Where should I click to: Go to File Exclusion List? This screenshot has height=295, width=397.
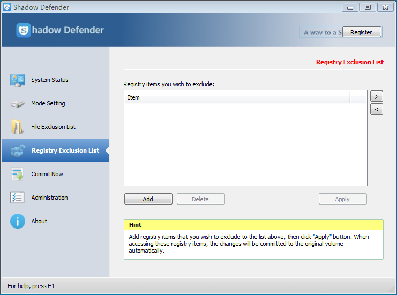pyautogui.click(x=53, y=127)
